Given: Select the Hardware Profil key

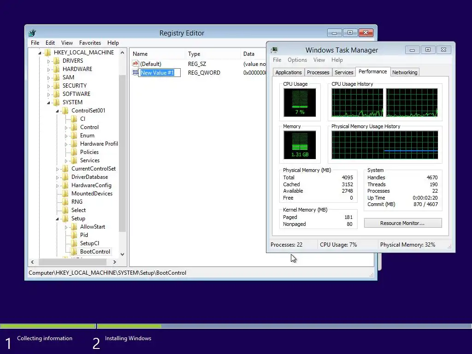Looking at the screenshot, I should click(99, 144).
